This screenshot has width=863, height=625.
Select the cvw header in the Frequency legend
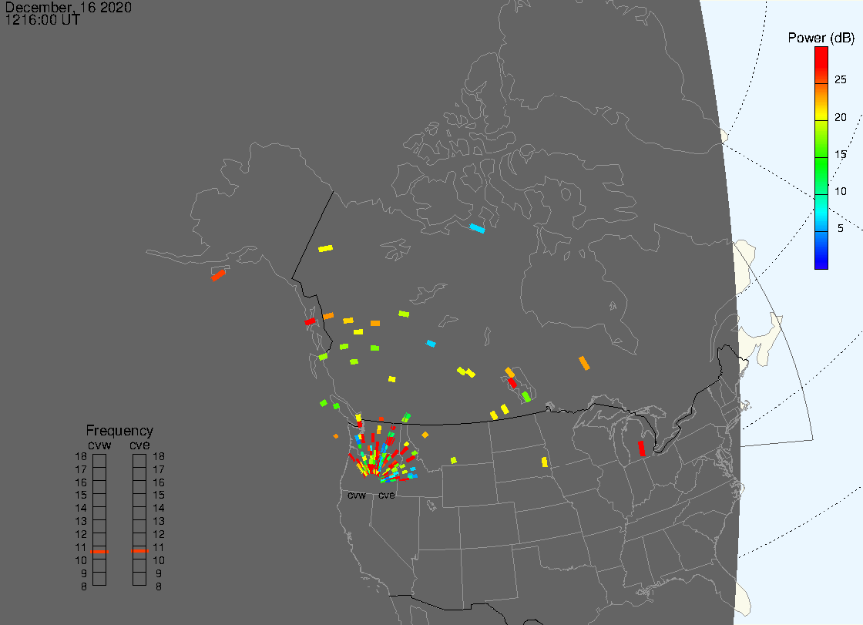[x=99, y=445]
